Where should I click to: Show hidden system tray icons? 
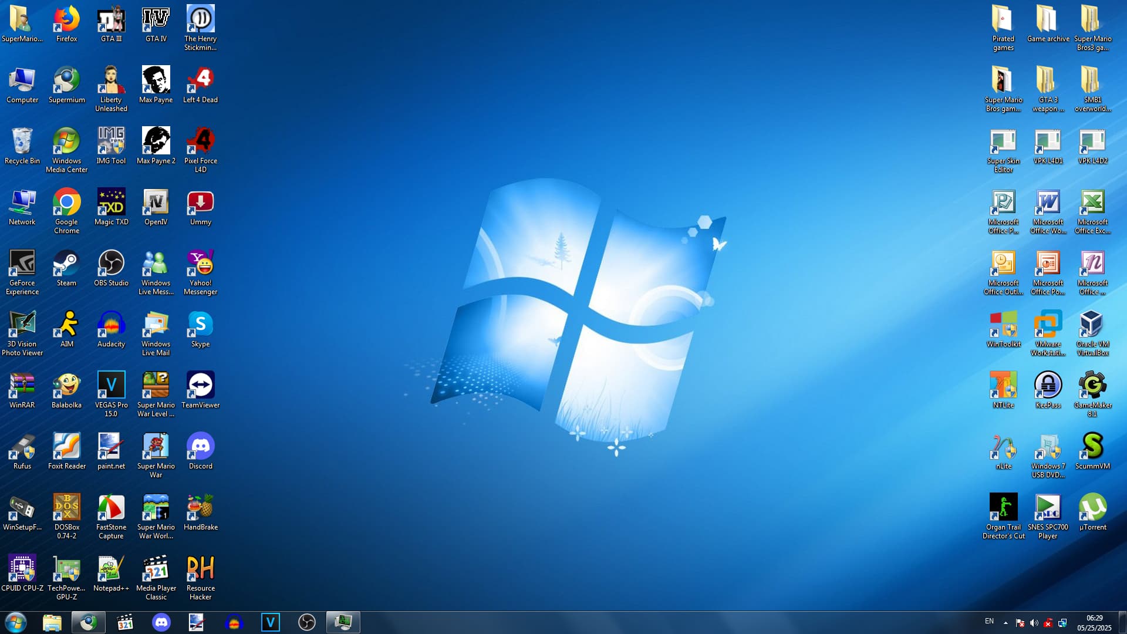click(x=1005, y=623)
